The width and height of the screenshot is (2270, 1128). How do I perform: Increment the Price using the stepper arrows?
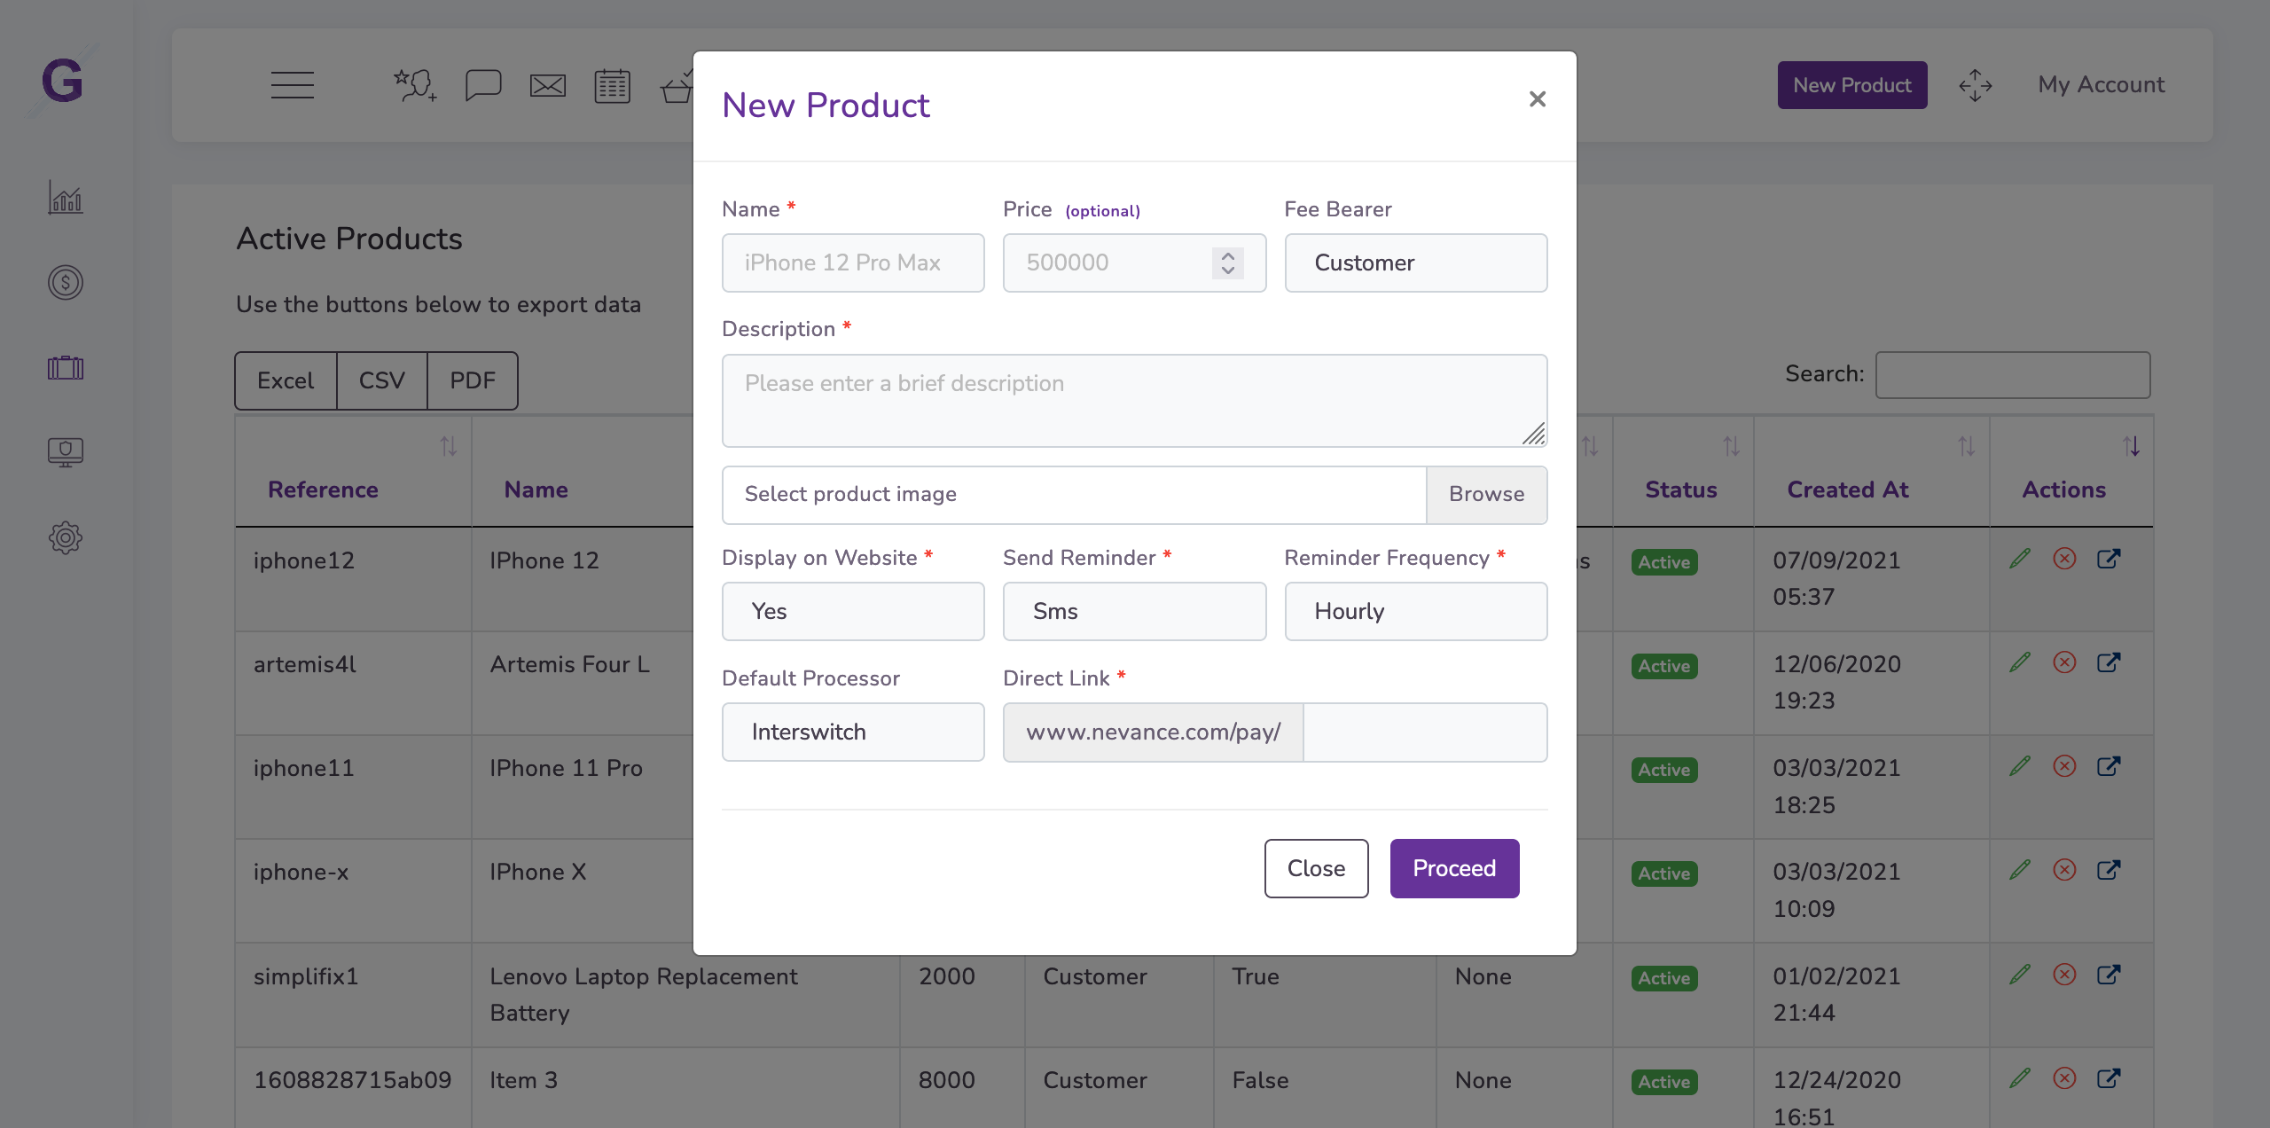coord(1227,256)
